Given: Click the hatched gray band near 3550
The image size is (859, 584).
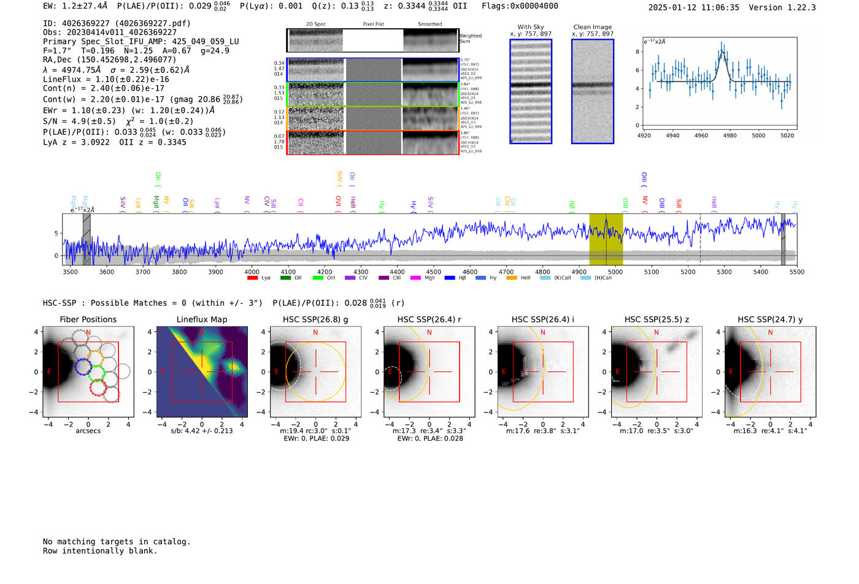Looking at the screenshot, I should pyautogui.click(x=87, y=240).
